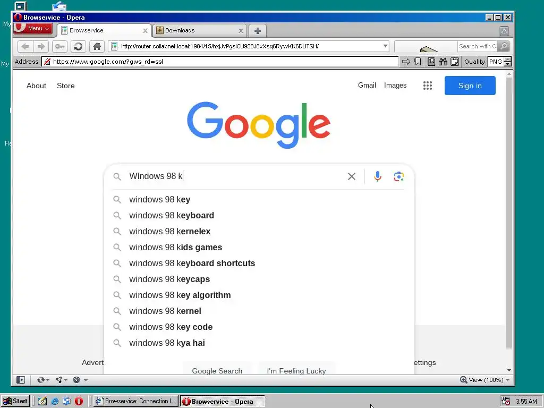This screenshot has height=408, width=544.
Task: Open the Opera Unite icon dropdown
Action: pos(62,380)
